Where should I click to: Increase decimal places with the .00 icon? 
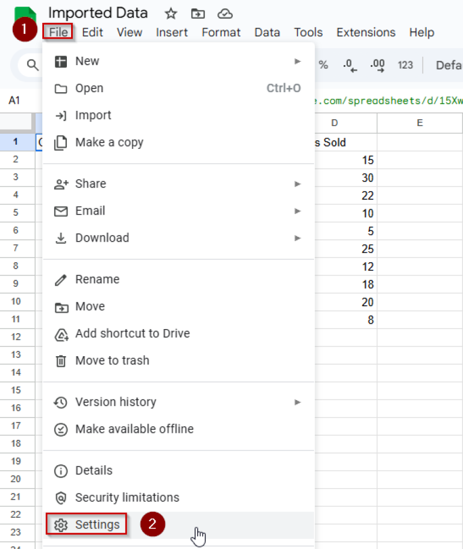(377, 65)
